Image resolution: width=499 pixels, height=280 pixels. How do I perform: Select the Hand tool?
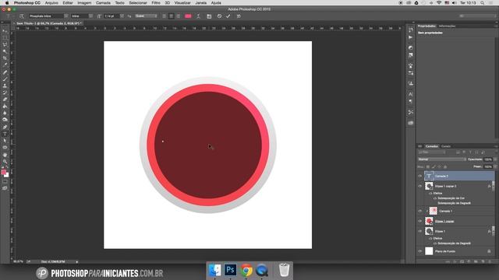click(x=5, y=155)
